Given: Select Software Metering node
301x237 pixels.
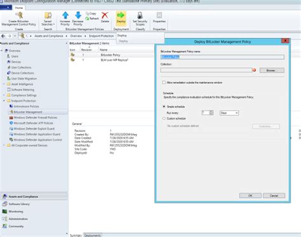Looking at the screenshot, I should click(x=23, y=90).
